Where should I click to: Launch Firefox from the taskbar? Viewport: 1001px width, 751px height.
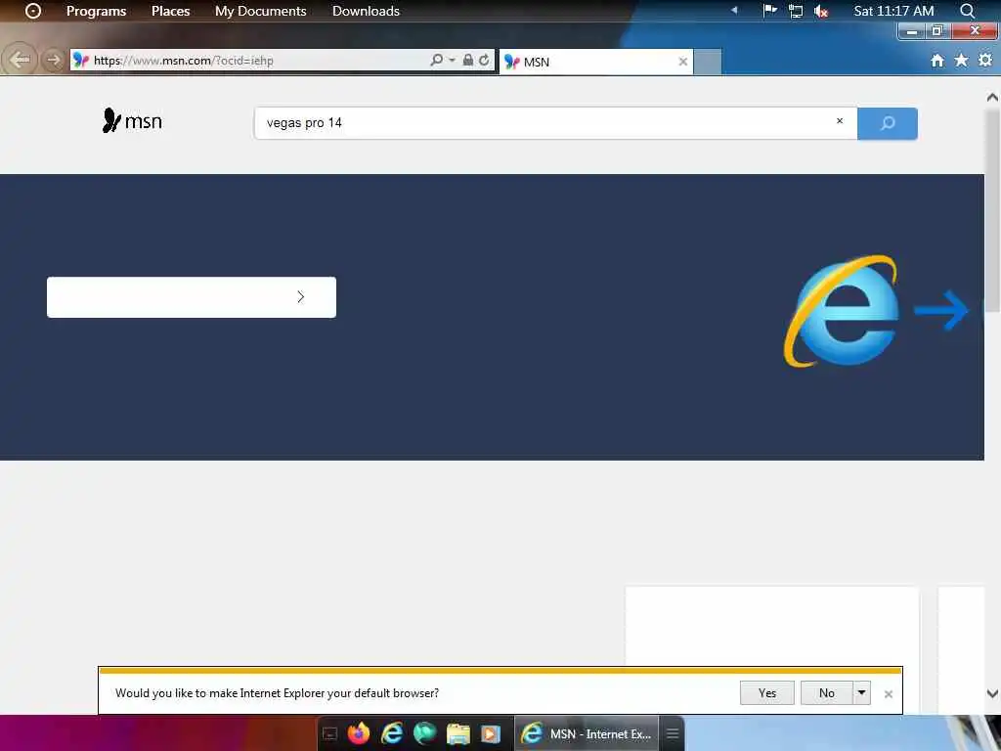tap(359, 733)
